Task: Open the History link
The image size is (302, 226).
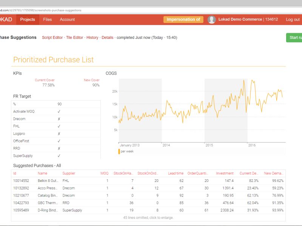Action: click(x=92, y=37)
